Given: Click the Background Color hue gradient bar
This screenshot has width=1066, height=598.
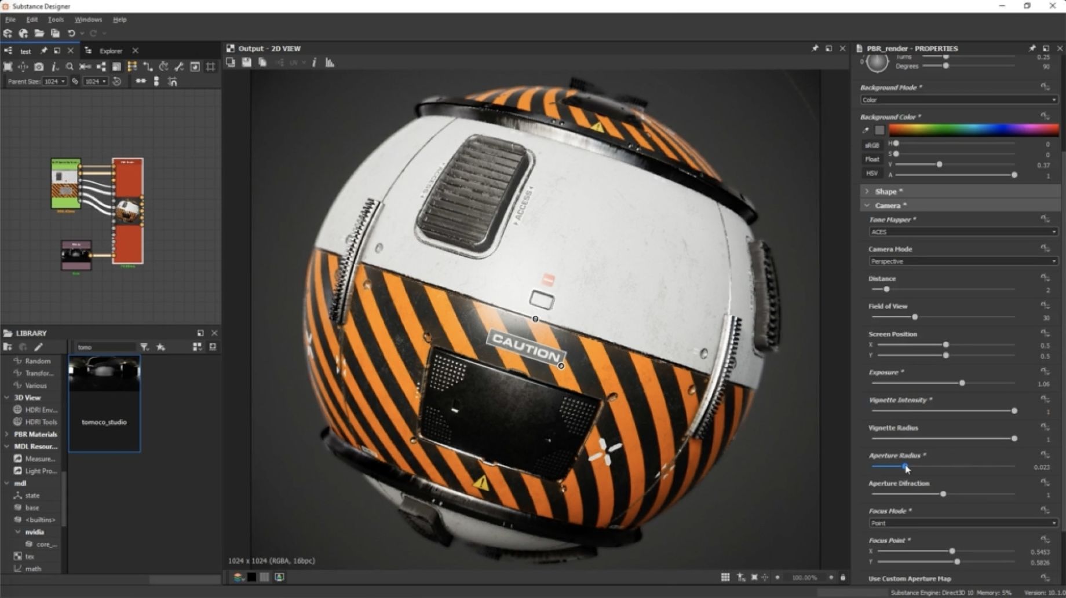Looking at the screenshot, I should tap(973, 130).
